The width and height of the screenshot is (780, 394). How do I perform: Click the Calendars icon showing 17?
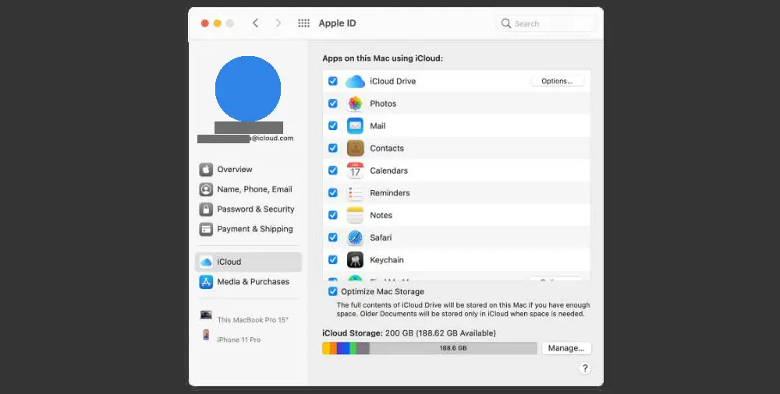[355, 171]
